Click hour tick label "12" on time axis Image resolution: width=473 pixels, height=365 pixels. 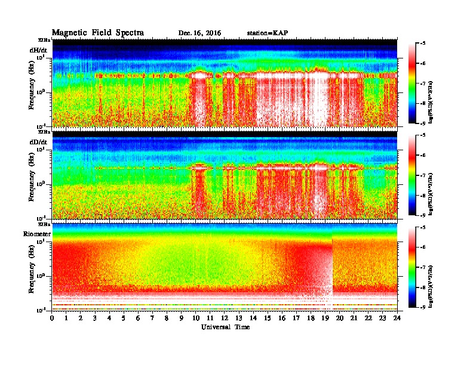[x=225, y=318]
